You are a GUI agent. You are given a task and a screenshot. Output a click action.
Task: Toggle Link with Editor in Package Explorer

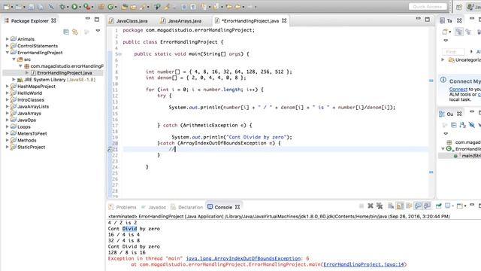coord(75,32)
